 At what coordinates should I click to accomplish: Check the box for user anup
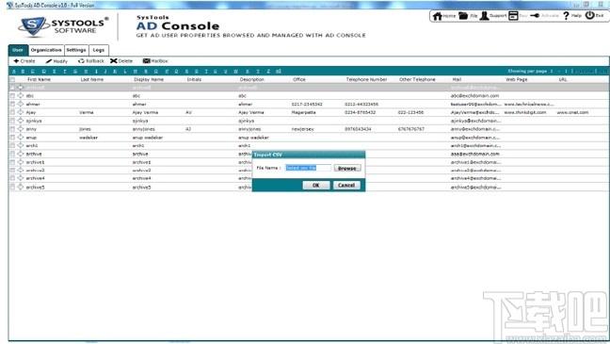(x=12, y=138)
